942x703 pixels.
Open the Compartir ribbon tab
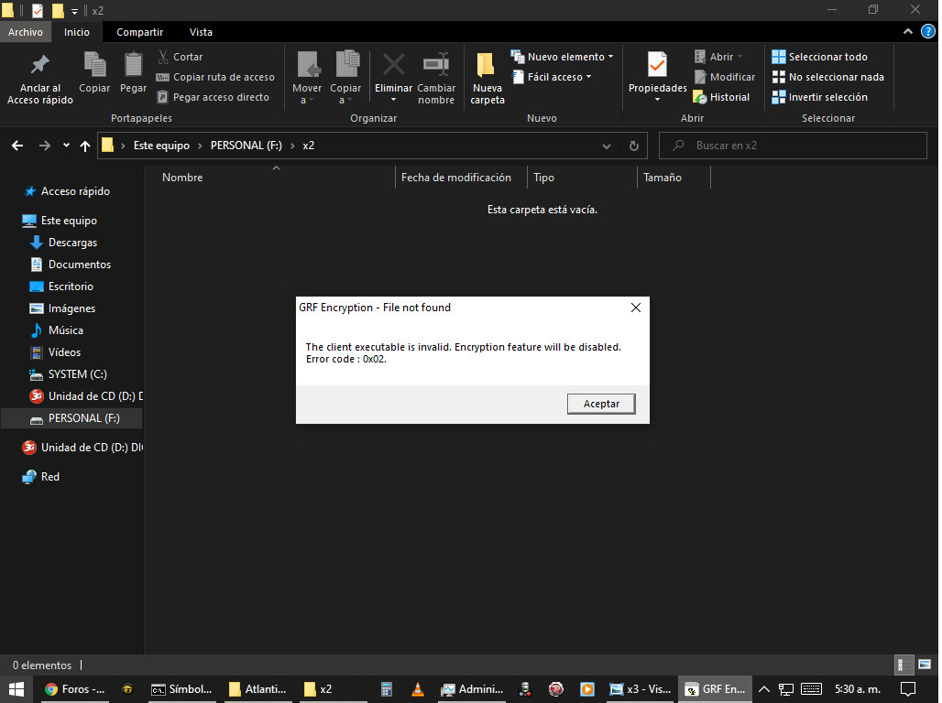point(140,32)
